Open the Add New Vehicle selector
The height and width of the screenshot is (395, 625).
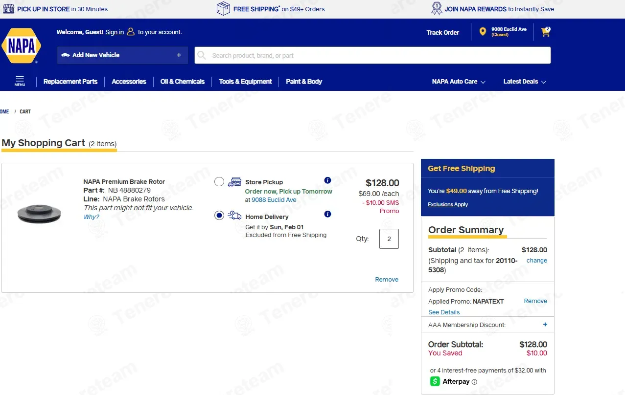point(122,55)
